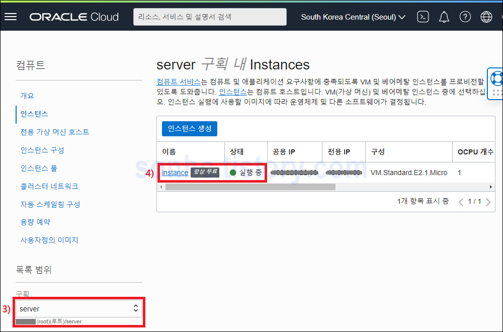The height and width of the screenshot is (332, 503).
Task: Sort by 상태 column header
Action: pos(237,152)
